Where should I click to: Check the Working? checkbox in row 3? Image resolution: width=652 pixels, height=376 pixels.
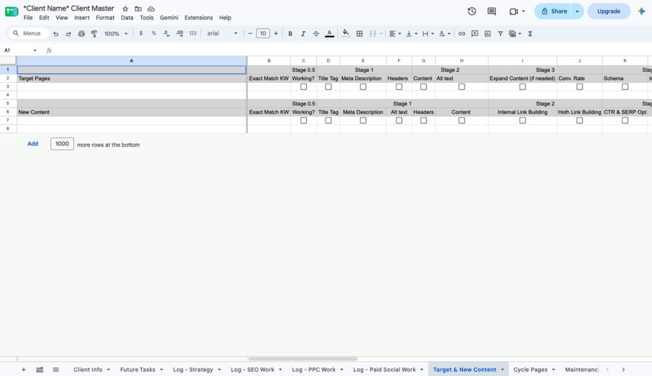(x=304, y=87)
